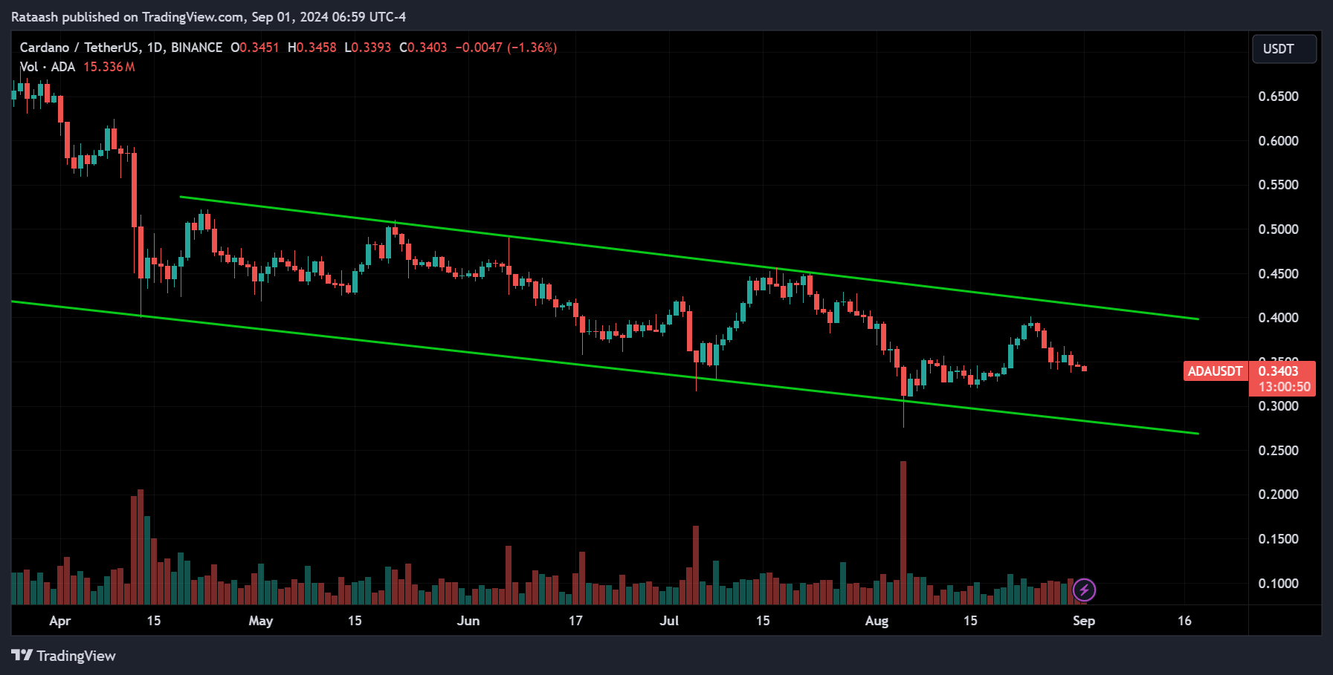Click the Jul date axis label
Image resolution: width=1333 pixels, height=675 pixels.
pyautogui.click(x=669, y=621)
